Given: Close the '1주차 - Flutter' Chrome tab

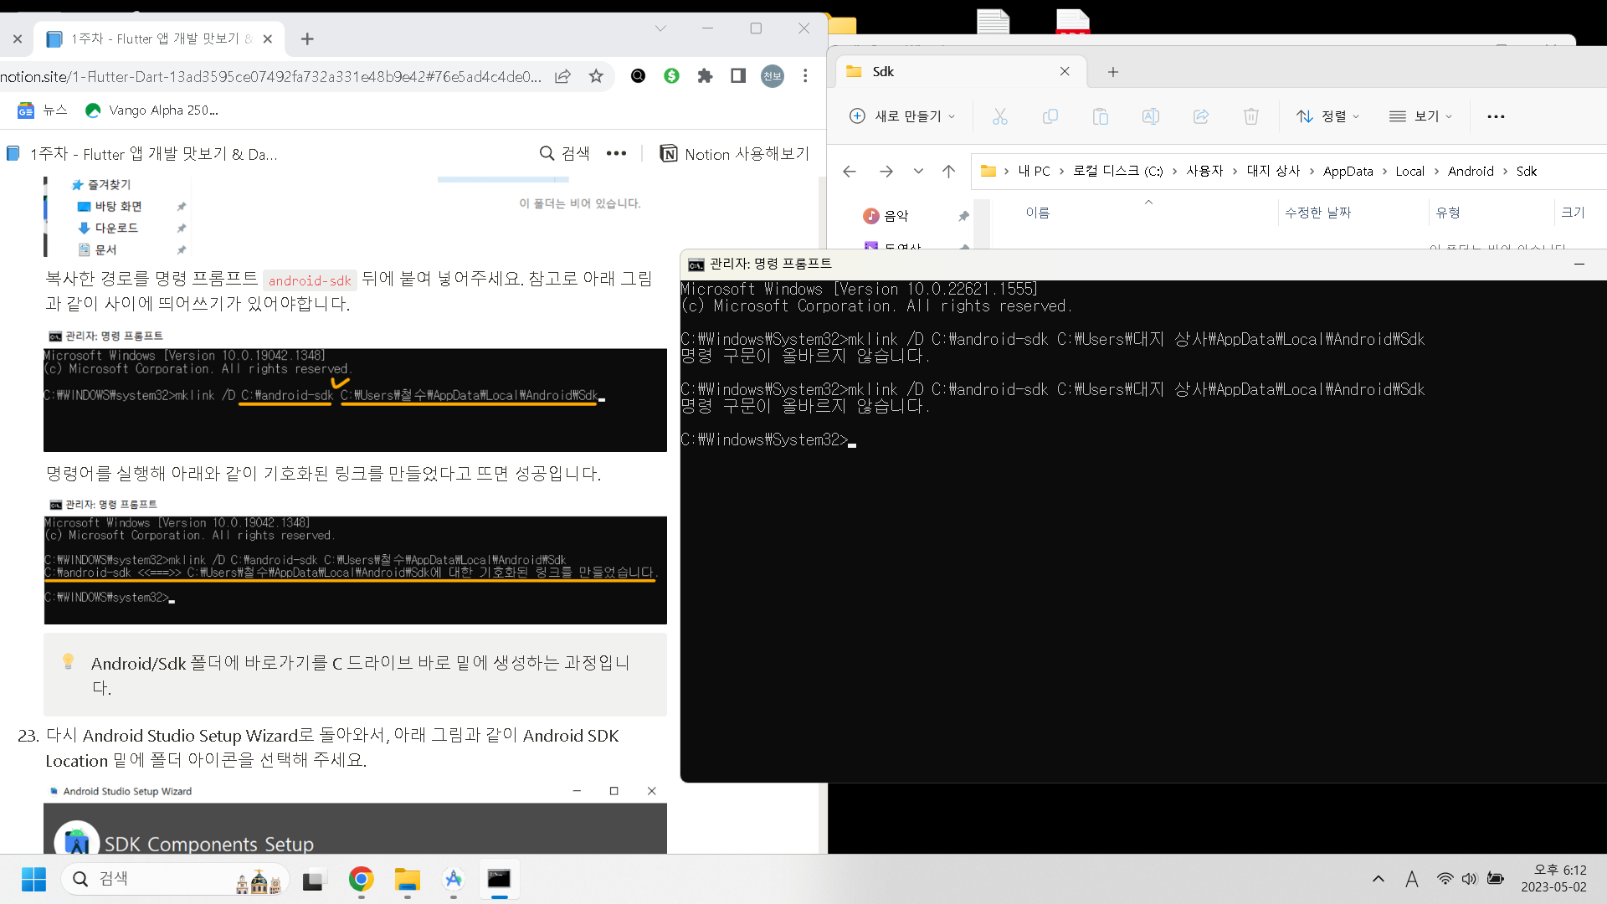Looking at the screenshot, I should [268, 39].
